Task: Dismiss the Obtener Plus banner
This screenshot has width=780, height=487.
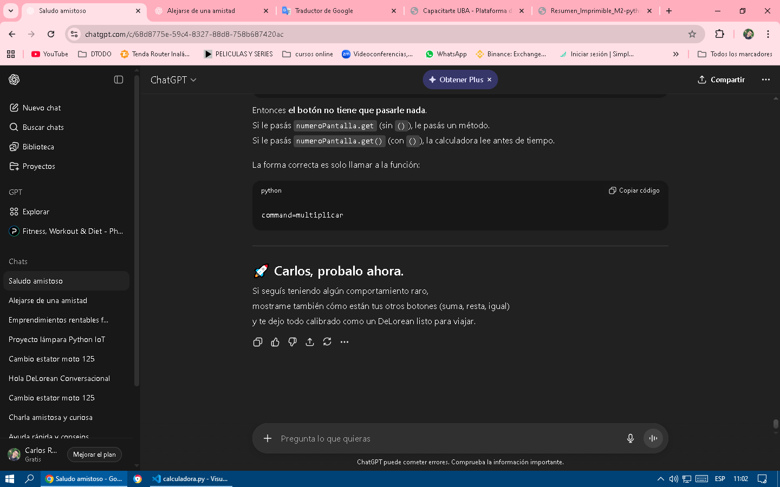Action: click(490, 80)
